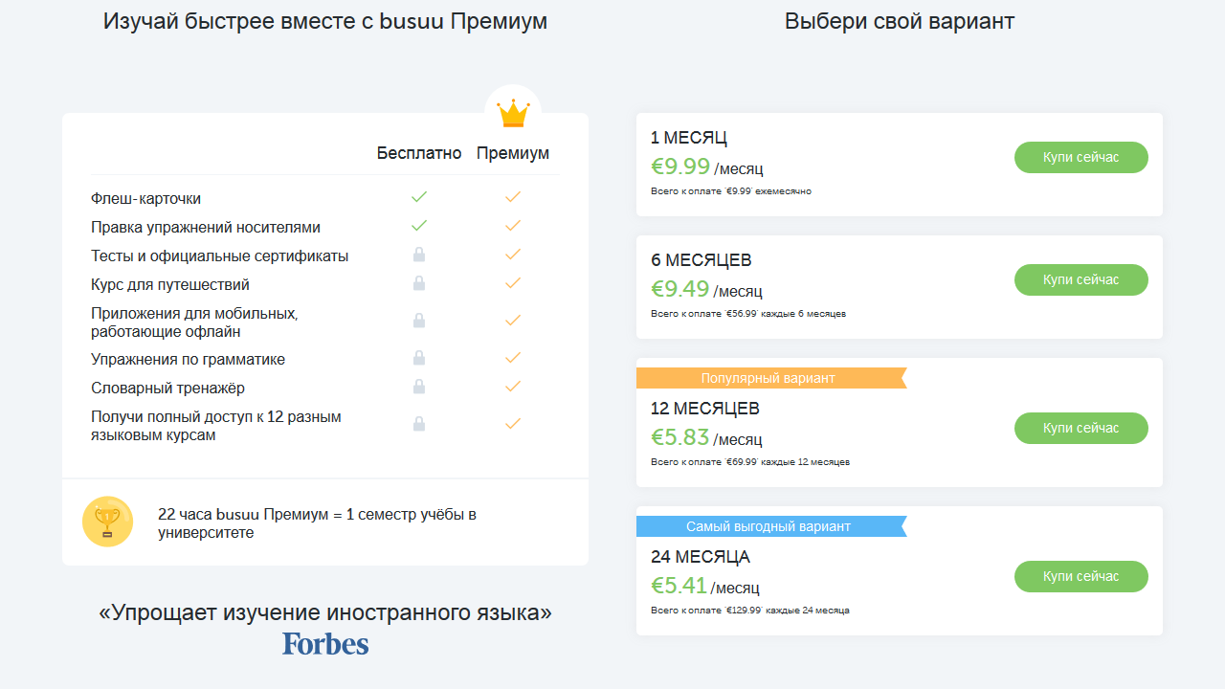Click the 12 МЕСЯЦЕВ plan title
Viewport: 1225px width, 689px height.
(x=705, y=409)
